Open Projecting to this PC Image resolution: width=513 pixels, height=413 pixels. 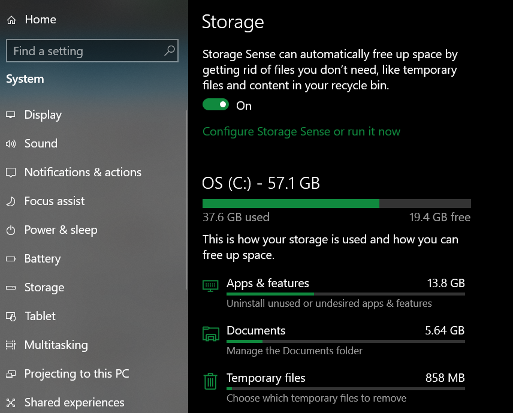point(77,374)
